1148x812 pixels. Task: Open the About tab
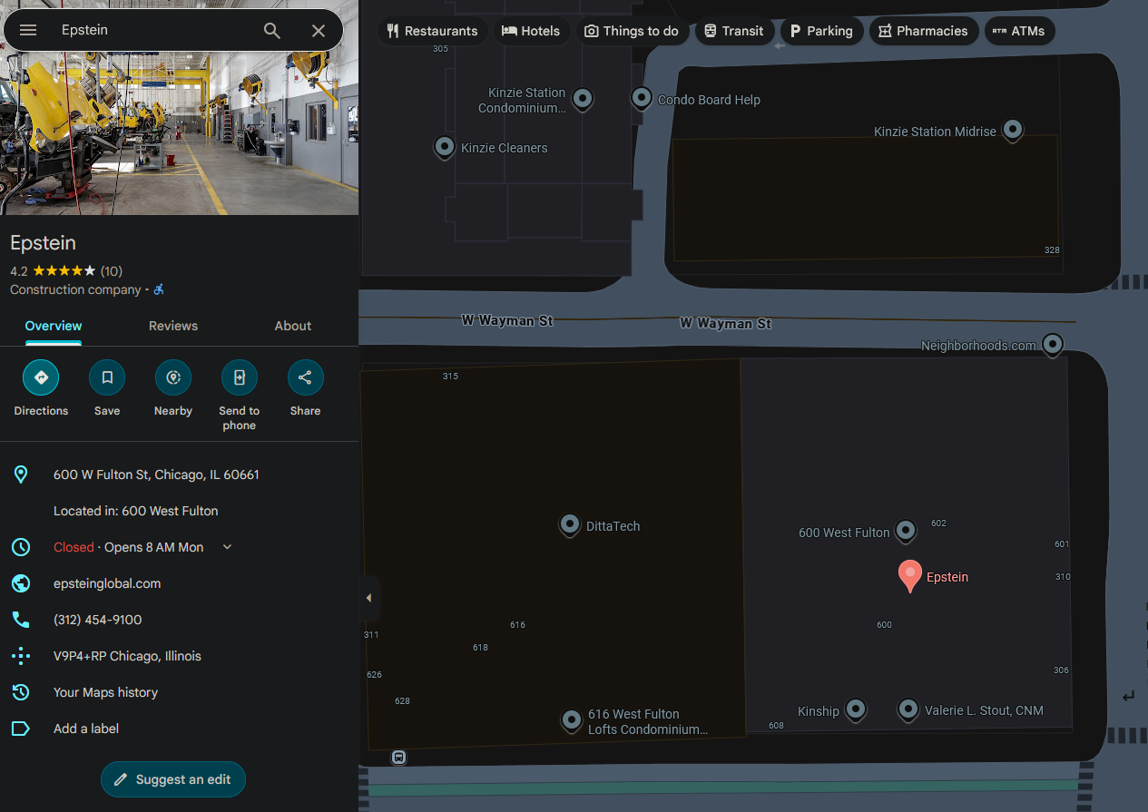pyautogui.click(x=292, y=326)
